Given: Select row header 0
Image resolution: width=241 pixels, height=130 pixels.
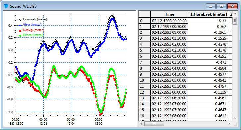Looking at the screenshot, I should pos(144,21).
